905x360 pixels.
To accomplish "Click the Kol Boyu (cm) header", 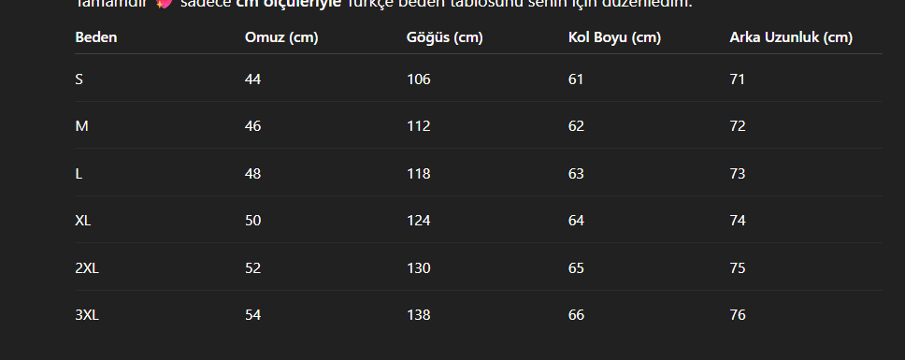I will (614, 38).
